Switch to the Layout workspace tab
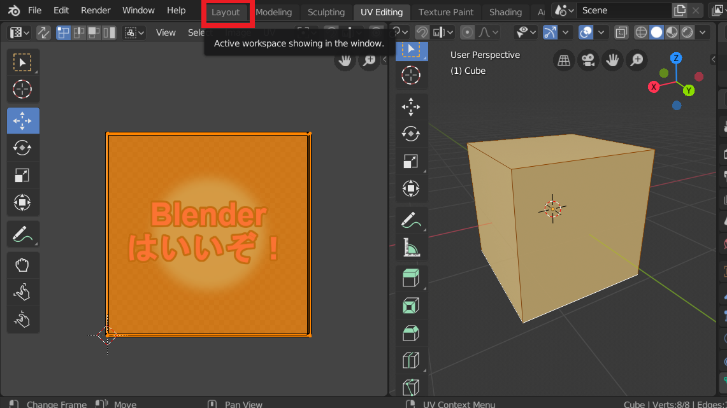The image size is (727, 408). [x=226, y=12]
